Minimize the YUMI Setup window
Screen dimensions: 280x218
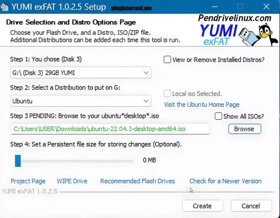[x=215, y=7]
